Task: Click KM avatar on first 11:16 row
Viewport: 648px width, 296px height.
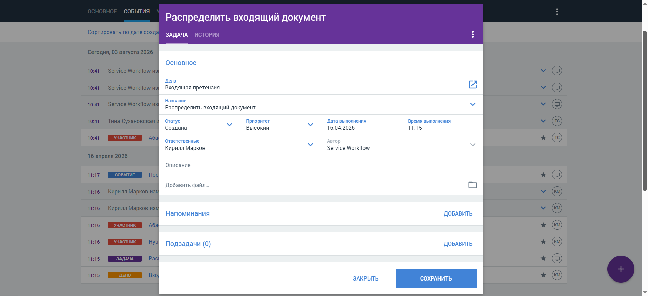Action: (557, 191)
